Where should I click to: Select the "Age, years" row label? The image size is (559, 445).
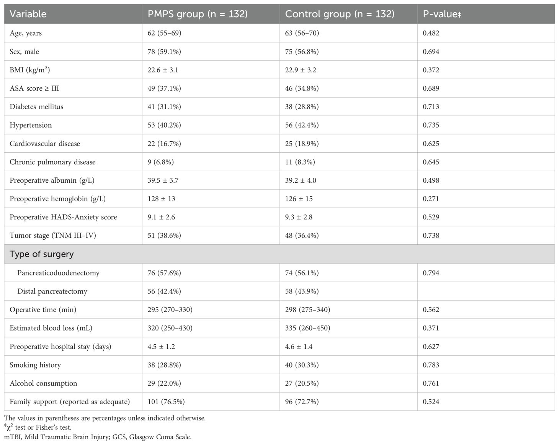tap(26, 33)
